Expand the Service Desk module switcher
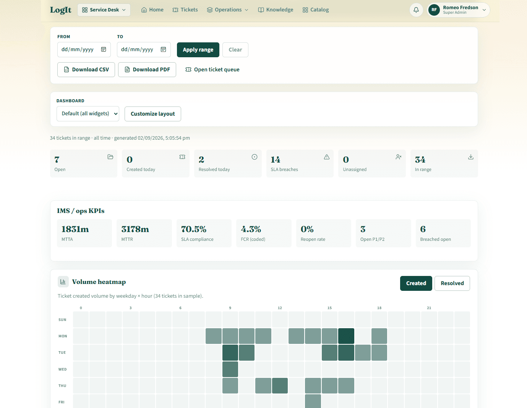 pyautogui.click(x=104, y=10)
